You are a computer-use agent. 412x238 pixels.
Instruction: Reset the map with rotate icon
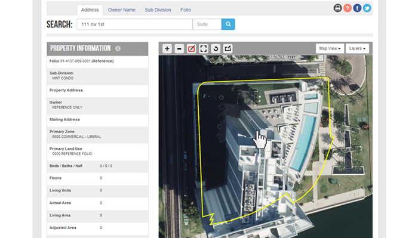[216, 48]
